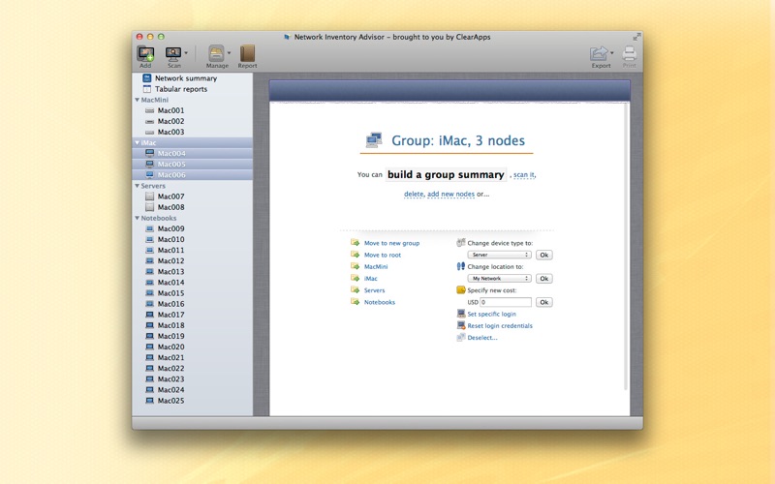Screen dimensions: 775x484
Task: Select node Mac018
Action: (x=171, y=325)
